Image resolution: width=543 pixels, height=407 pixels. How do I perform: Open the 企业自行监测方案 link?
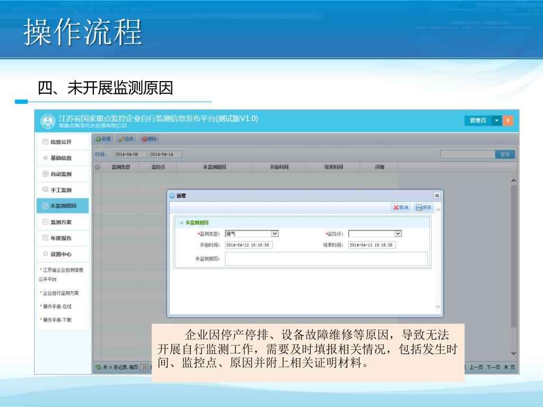[61, 293]
